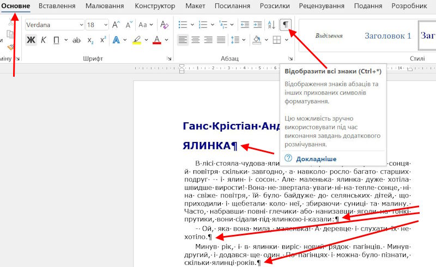Toggle bold formatting (Ж)
This screenshot has width=436, height=267.
click(x=31, y=40)
